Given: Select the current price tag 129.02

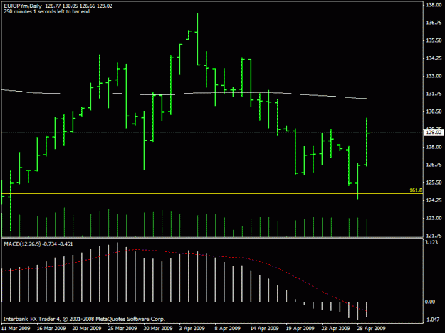Looking at the screenshot, I should point(434,132).
